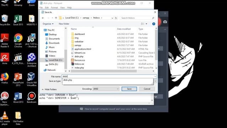The width and height of the screenshot is (227, 128).
Task: Open the Save as type dropdown arrow
Action: pyautogui.click(x=155, y=81)
